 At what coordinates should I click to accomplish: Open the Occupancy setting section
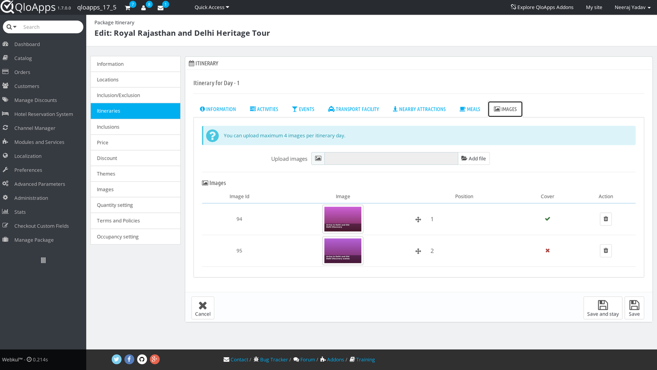pos(136,237)
